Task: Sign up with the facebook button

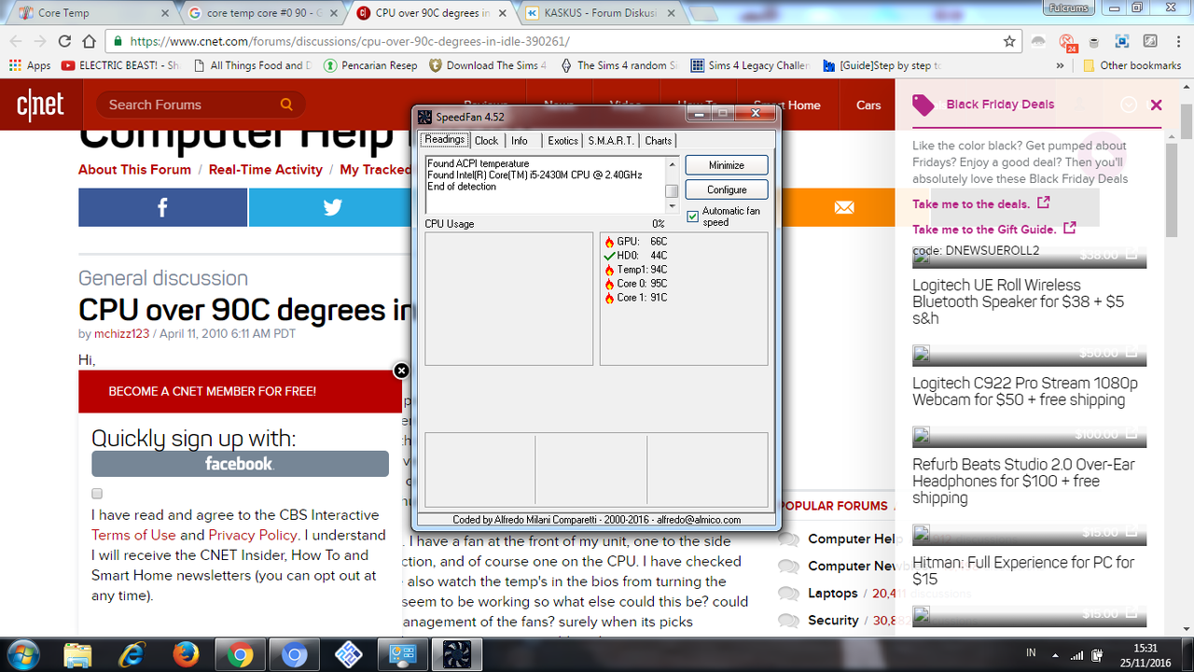Action: (240, 464)
